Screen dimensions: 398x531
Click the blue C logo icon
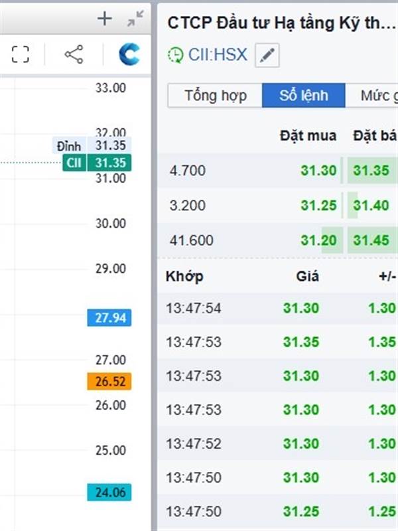[x=129, y=54]
